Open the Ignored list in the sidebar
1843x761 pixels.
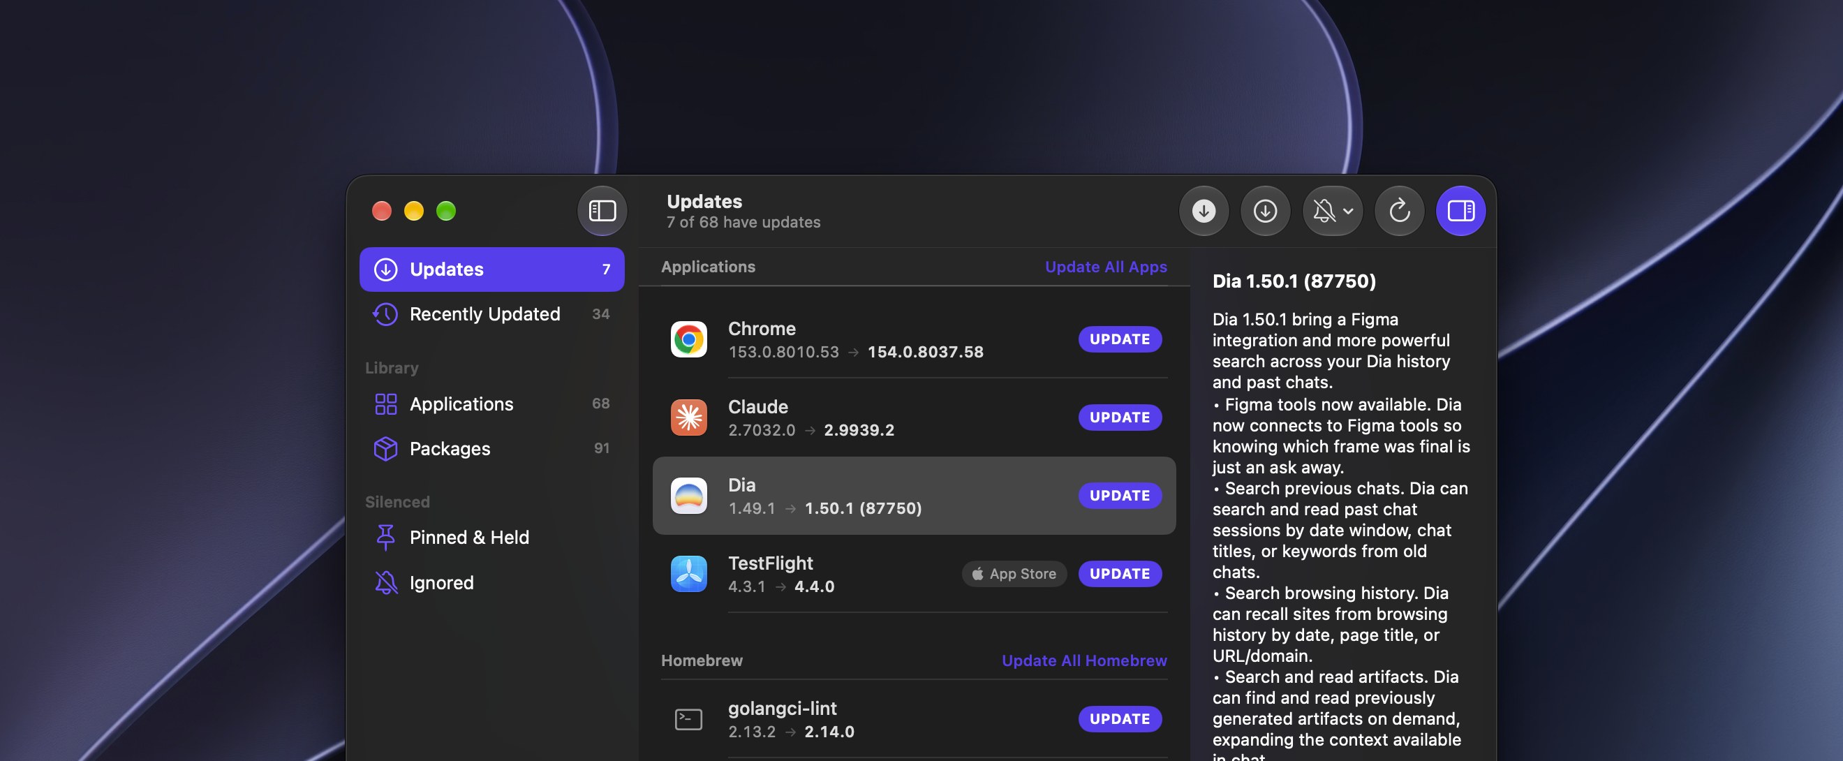pyautogui.click(x=491, y=583)
